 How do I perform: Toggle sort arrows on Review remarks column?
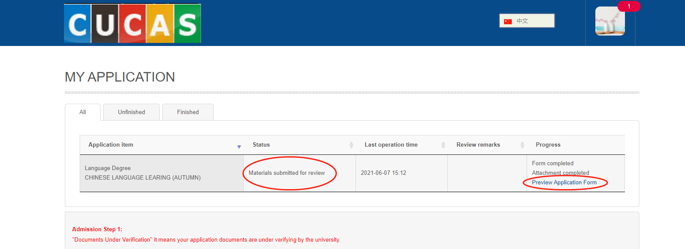click(522, 145)
